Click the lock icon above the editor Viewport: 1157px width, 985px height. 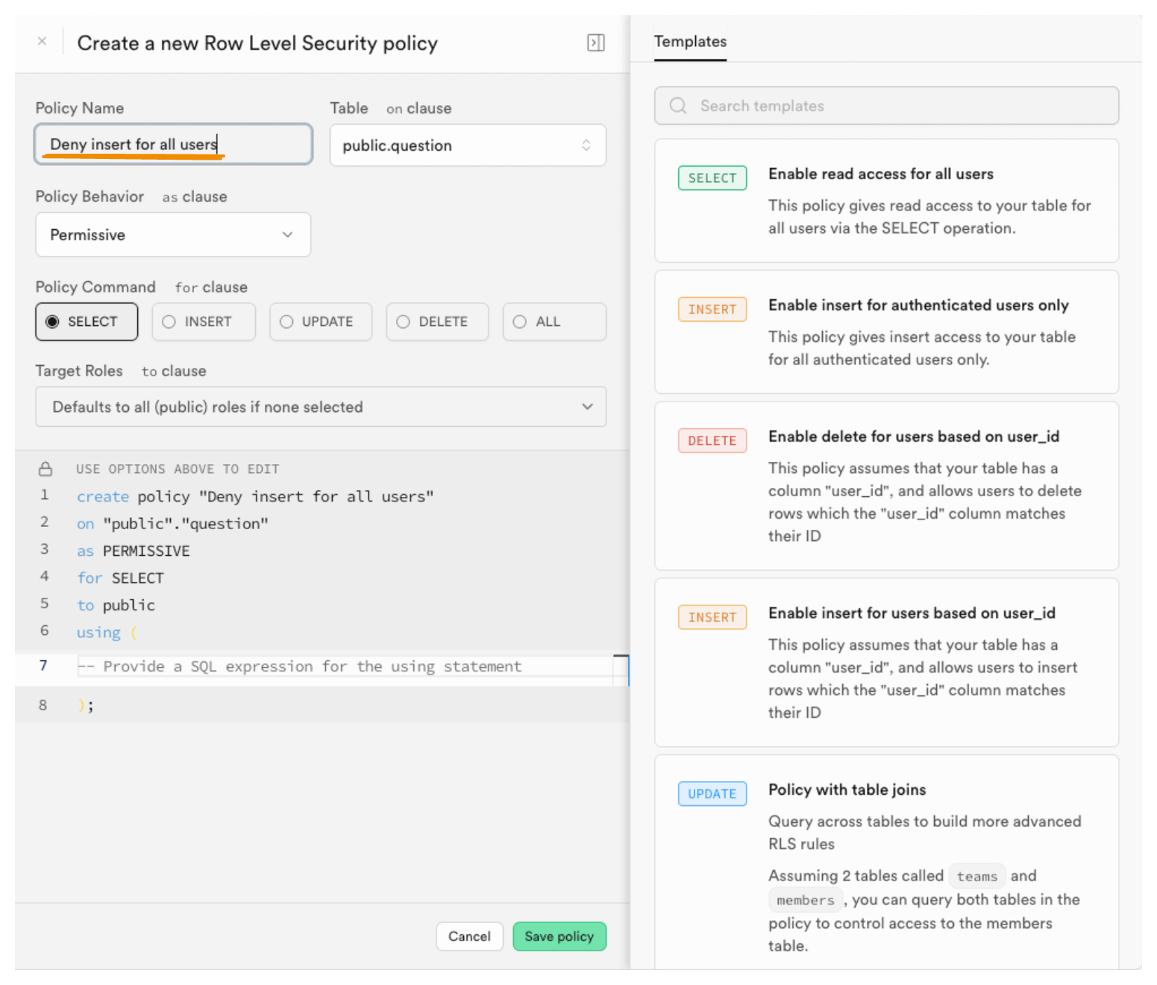(x=46, y=469)
